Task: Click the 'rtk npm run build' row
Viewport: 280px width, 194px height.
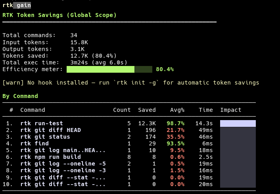Action: [x=129, y=157]
